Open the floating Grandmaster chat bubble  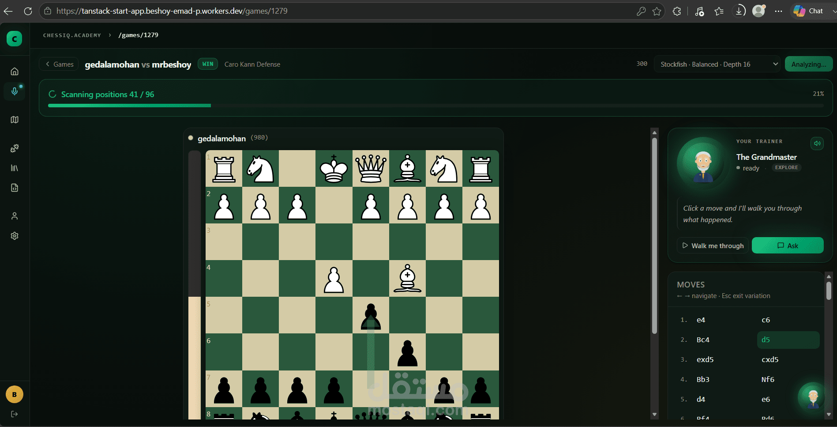[x=813, y=397]
